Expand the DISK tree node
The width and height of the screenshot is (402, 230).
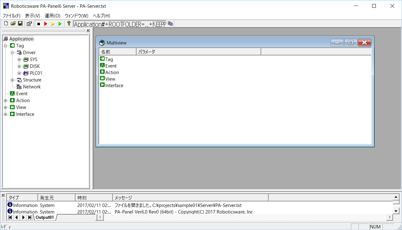(x=19, y=66)
